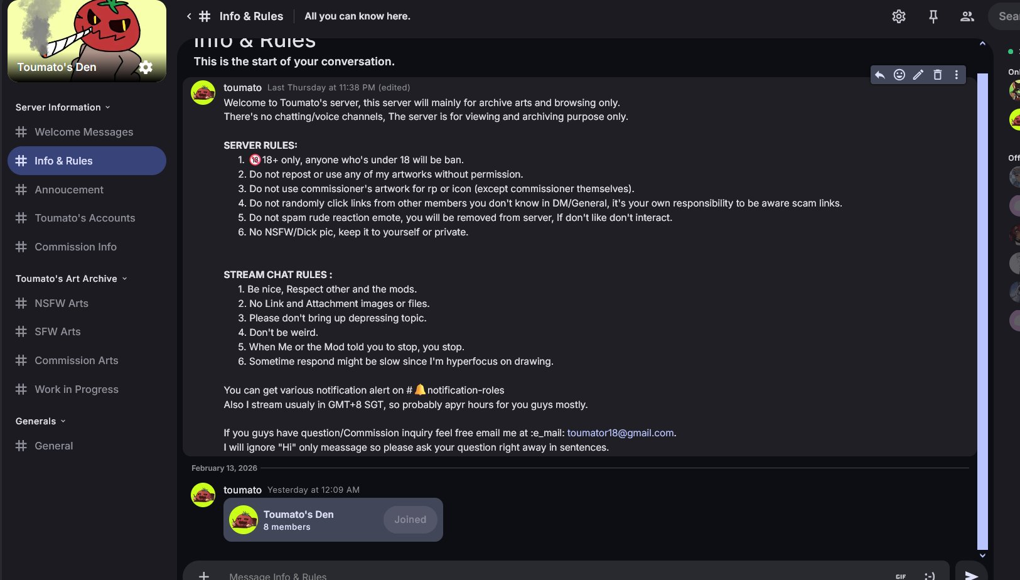Open channel settings gear in header
The height and width of the screenshot is (580, 1020).
point(899,16)
